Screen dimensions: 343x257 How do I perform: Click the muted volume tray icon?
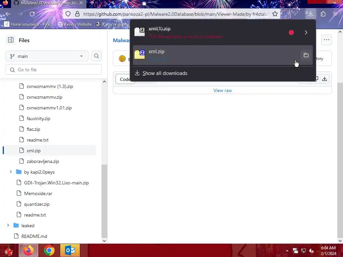[x=312, y=251]
